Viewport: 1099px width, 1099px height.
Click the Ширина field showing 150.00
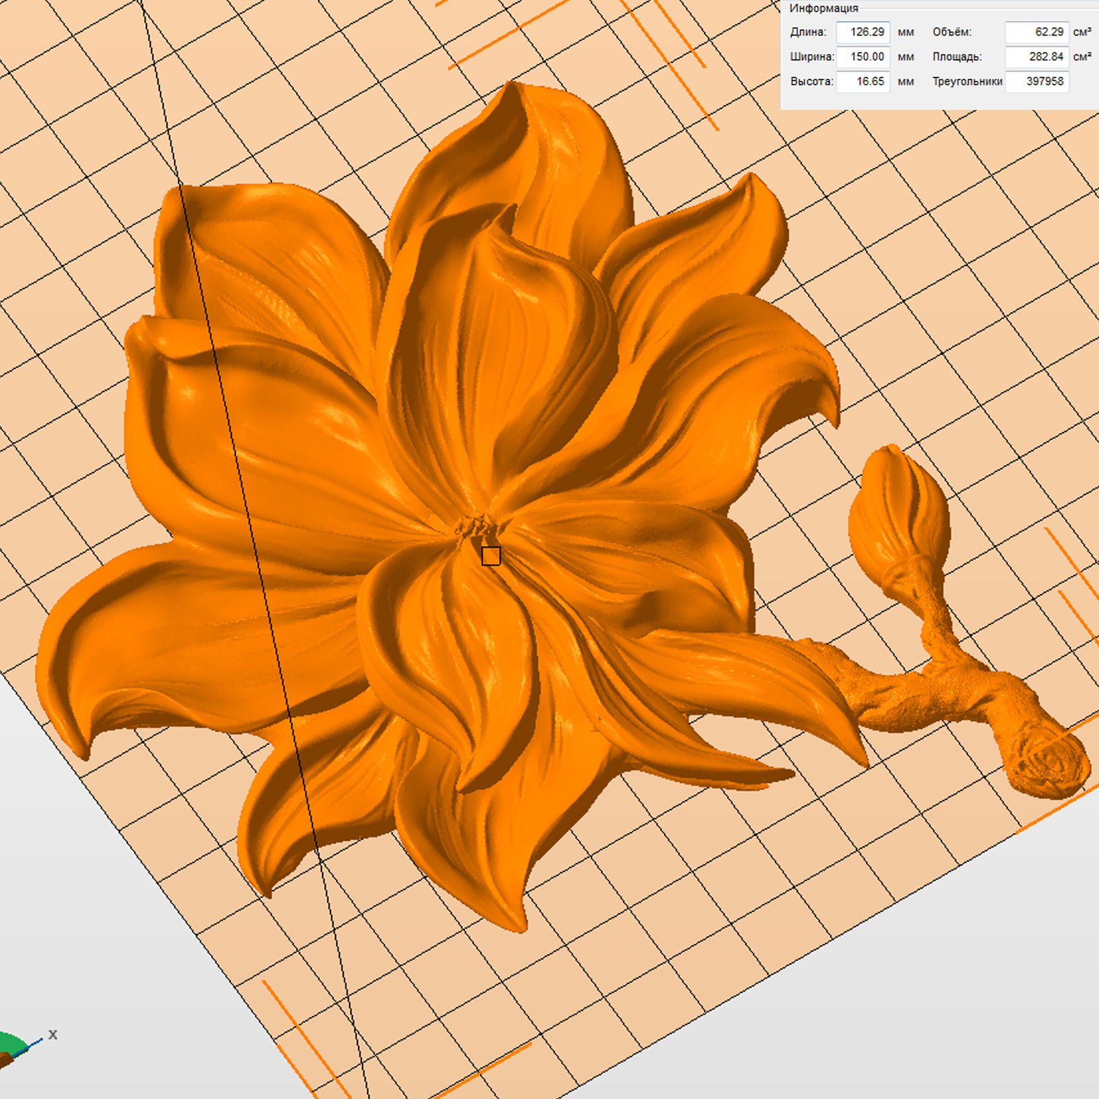[863, 57]
